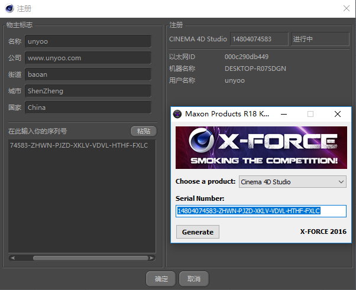Viewport: 356px width, 290px height.
Task: Click inside the serial number entry text area
Action: (82, 195)
